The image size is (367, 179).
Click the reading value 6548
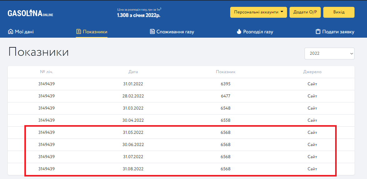[x=226, y=108]
